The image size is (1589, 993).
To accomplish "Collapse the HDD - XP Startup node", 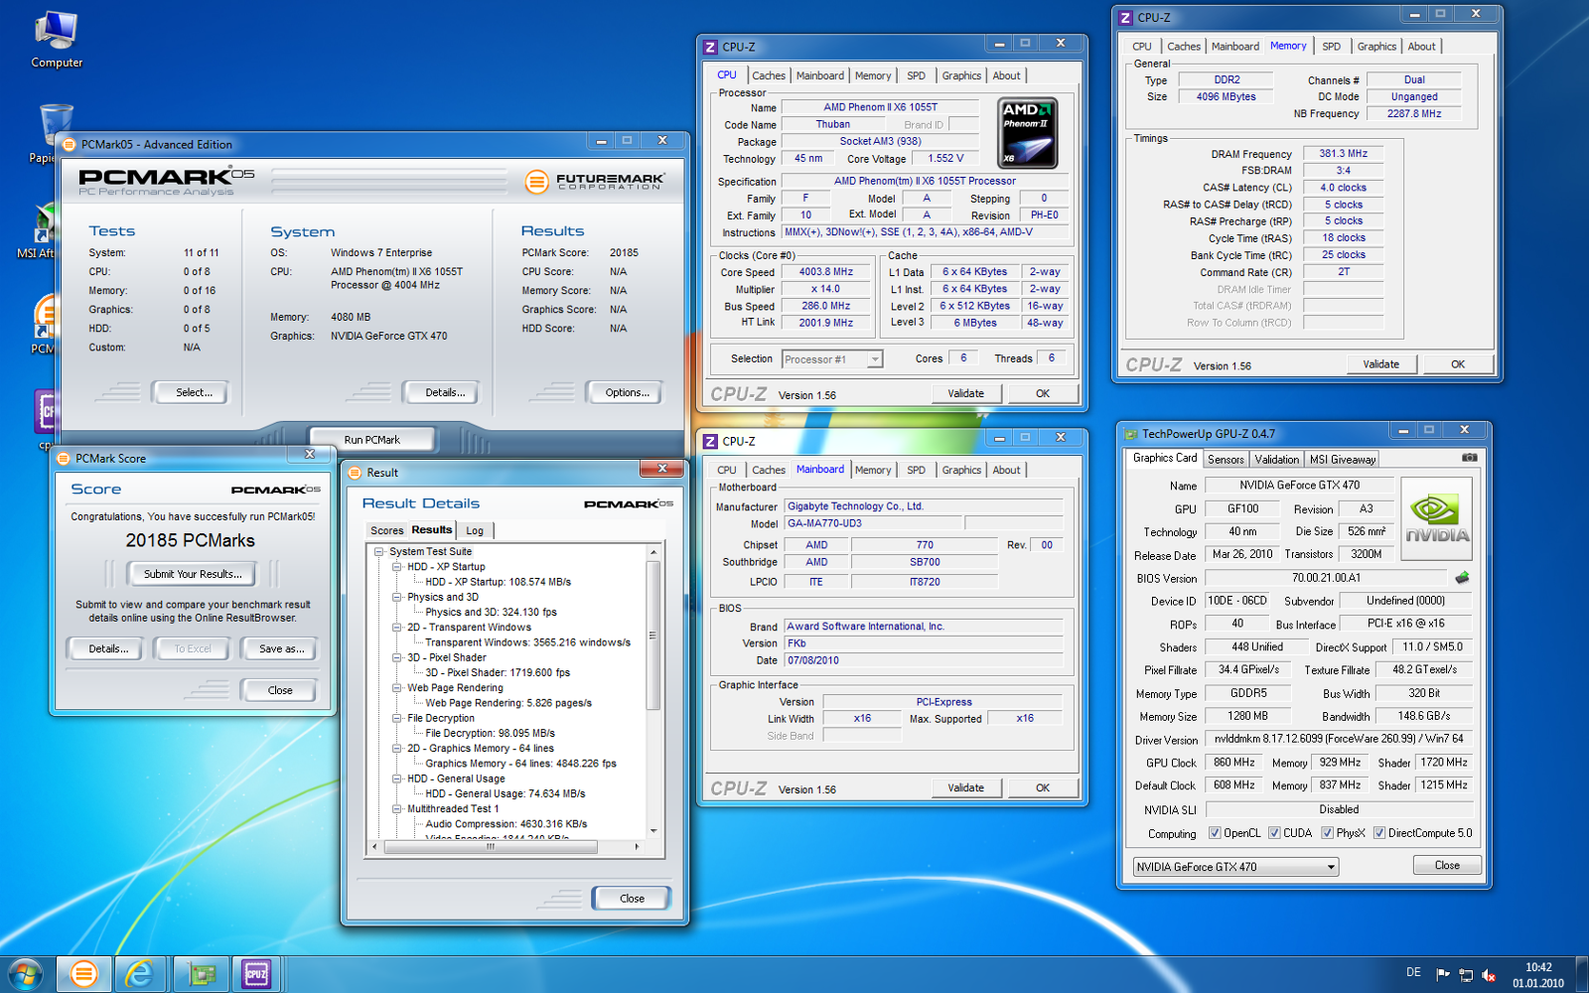I will [x=396, y=567].
